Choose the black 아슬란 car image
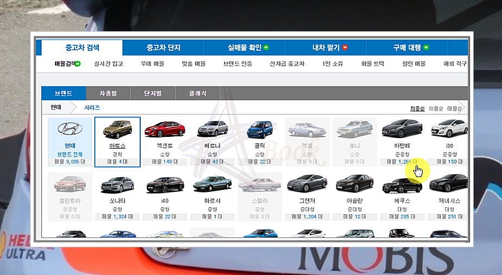The image size is (502, 275). [x=355, y=184]
